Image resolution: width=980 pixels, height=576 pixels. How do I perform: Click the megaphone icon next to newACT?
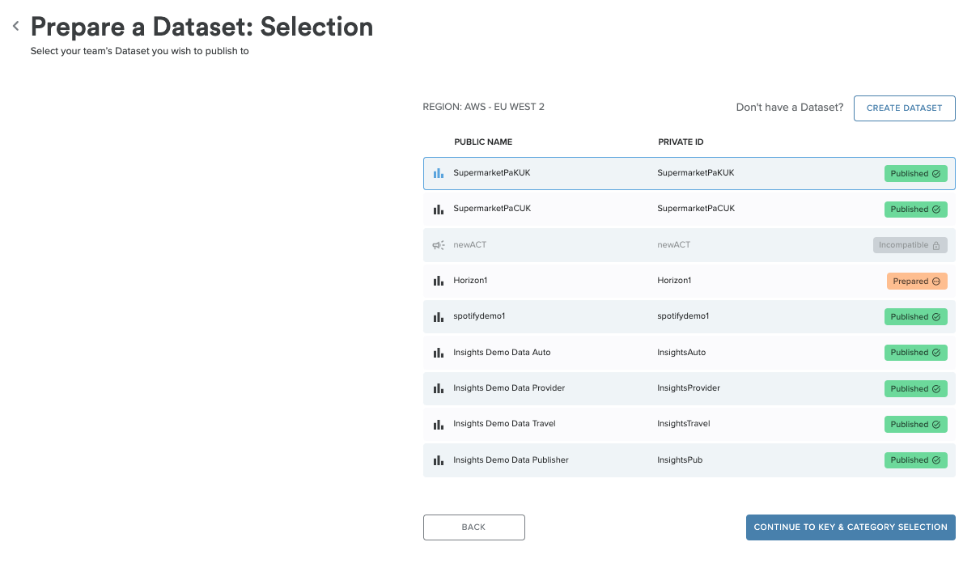coord(438,244)
